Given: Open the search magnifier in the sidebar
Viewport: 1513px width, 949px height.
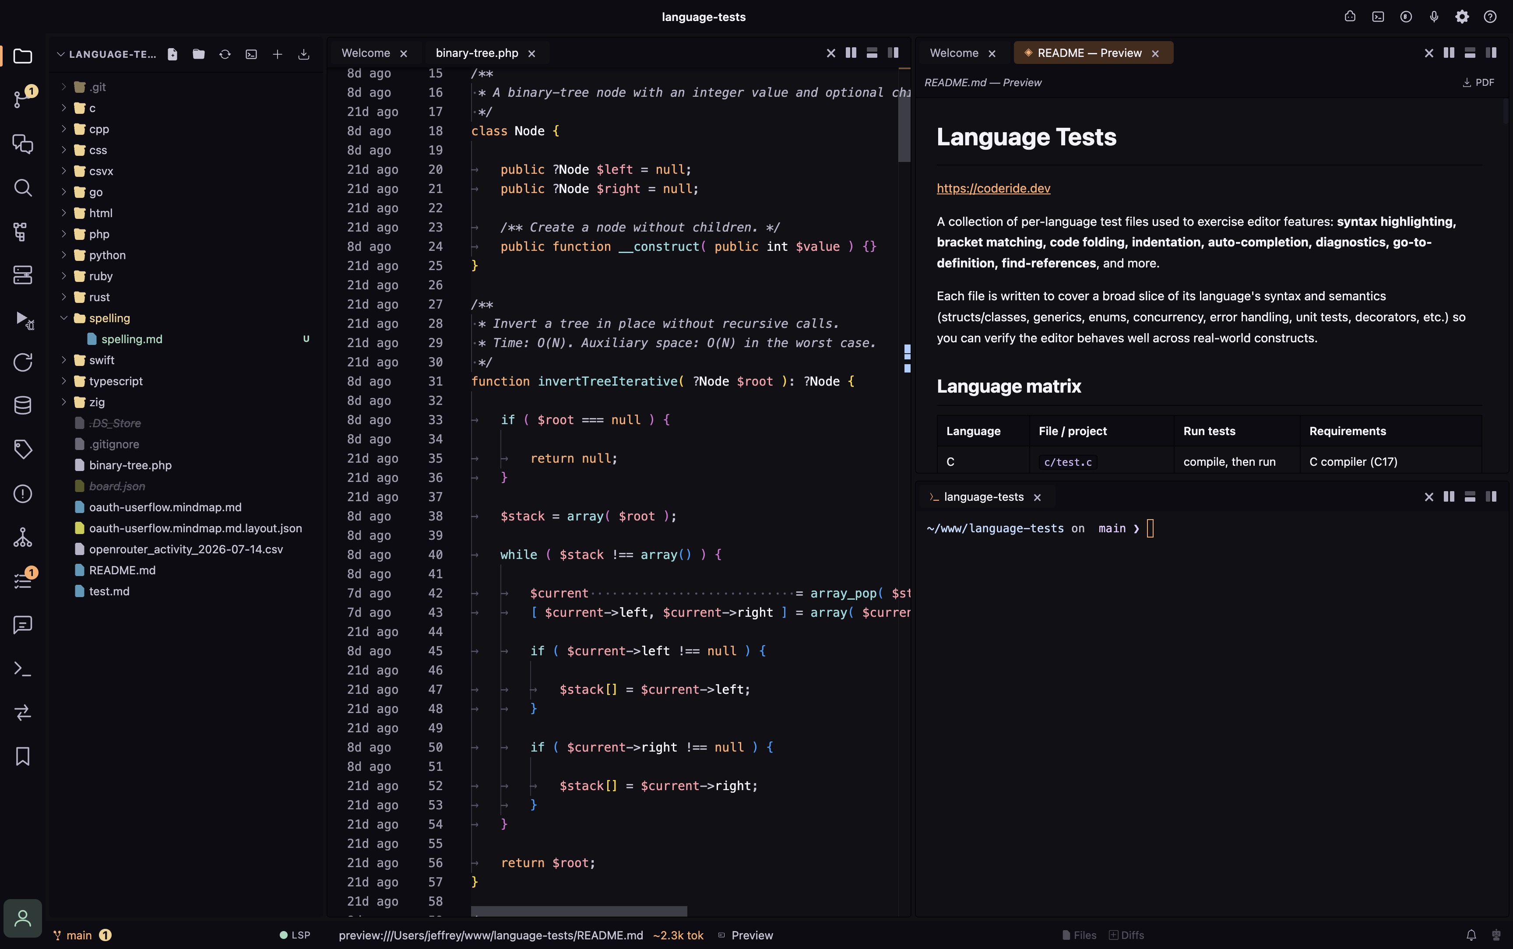Looking at the screenshot, I should point(23,188).
